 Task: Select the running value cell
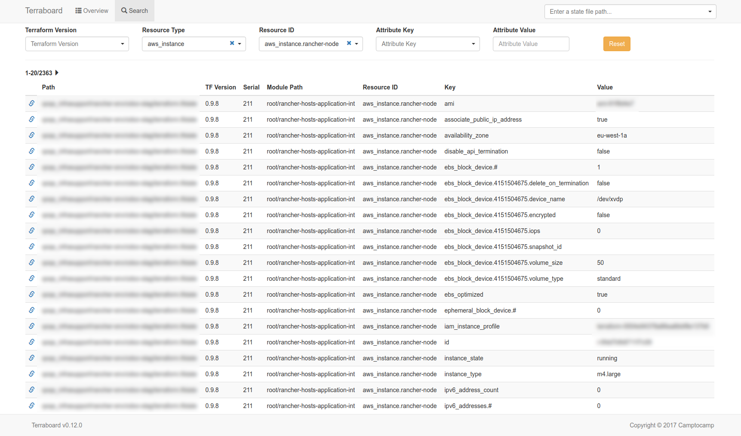click(x=607, y=358)
